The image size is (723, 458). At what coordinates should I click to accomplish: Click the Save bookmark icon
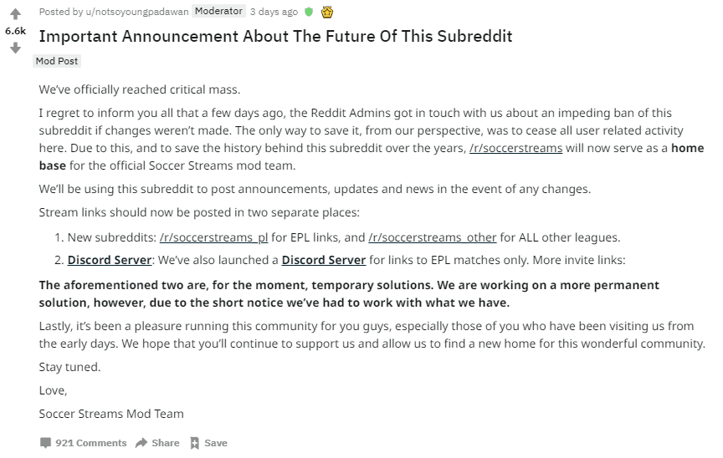(x=194, y=443)
